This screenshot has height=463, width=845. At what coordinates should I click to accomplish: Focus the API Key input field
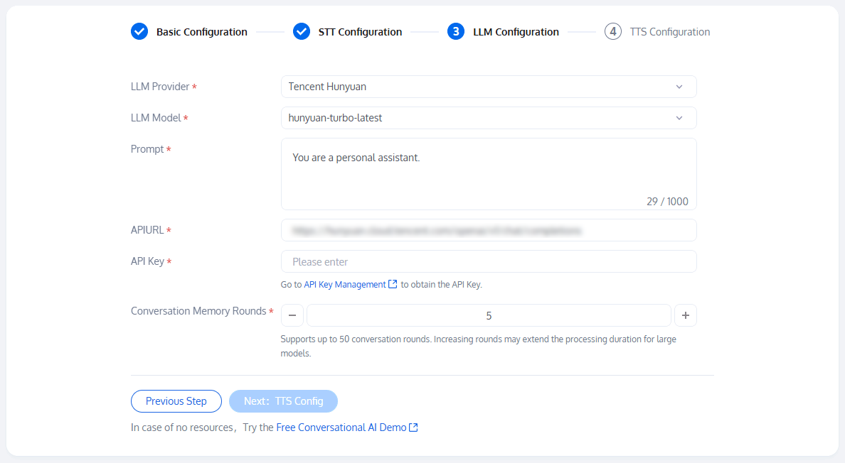point(489,261)
